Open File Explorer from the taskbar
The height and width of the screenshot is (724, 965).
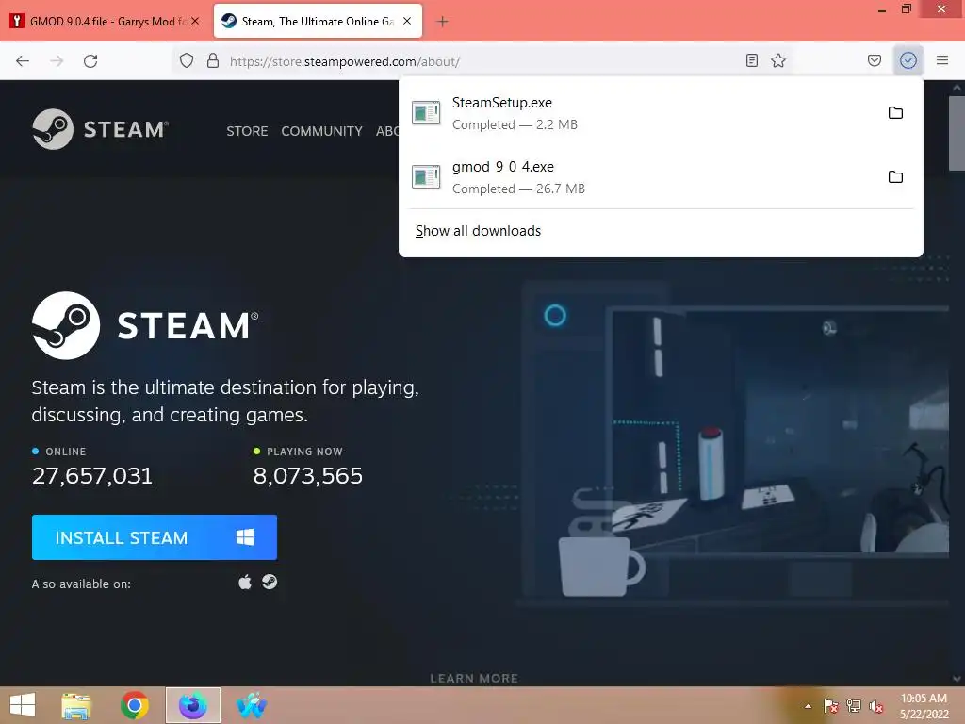(76, 705)
